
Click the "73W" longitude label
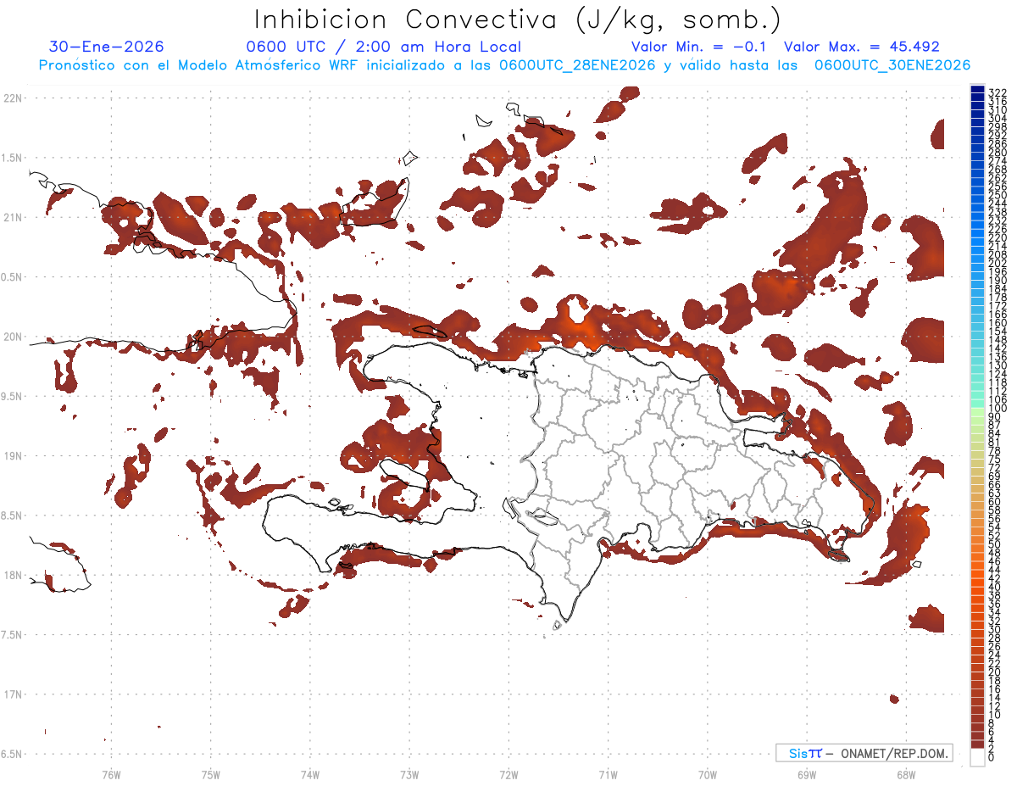tap(409, 774)
